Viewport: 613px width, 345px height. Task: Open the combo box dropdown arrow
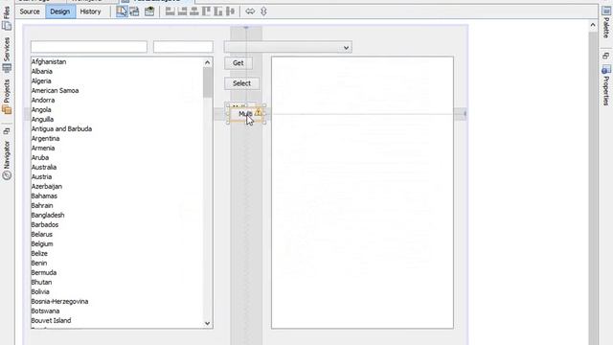pyautogui.click(x=346, y=48)
